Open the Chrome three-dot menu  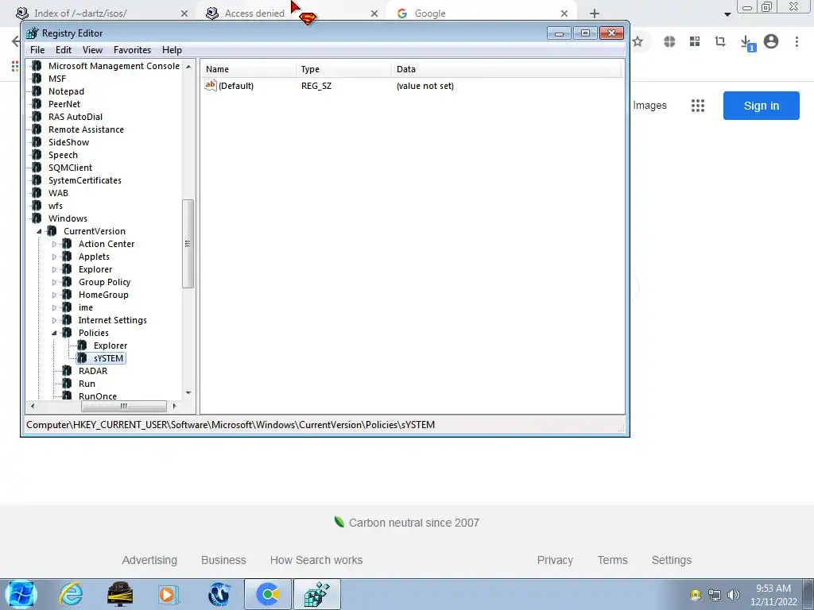pos(797,41)
